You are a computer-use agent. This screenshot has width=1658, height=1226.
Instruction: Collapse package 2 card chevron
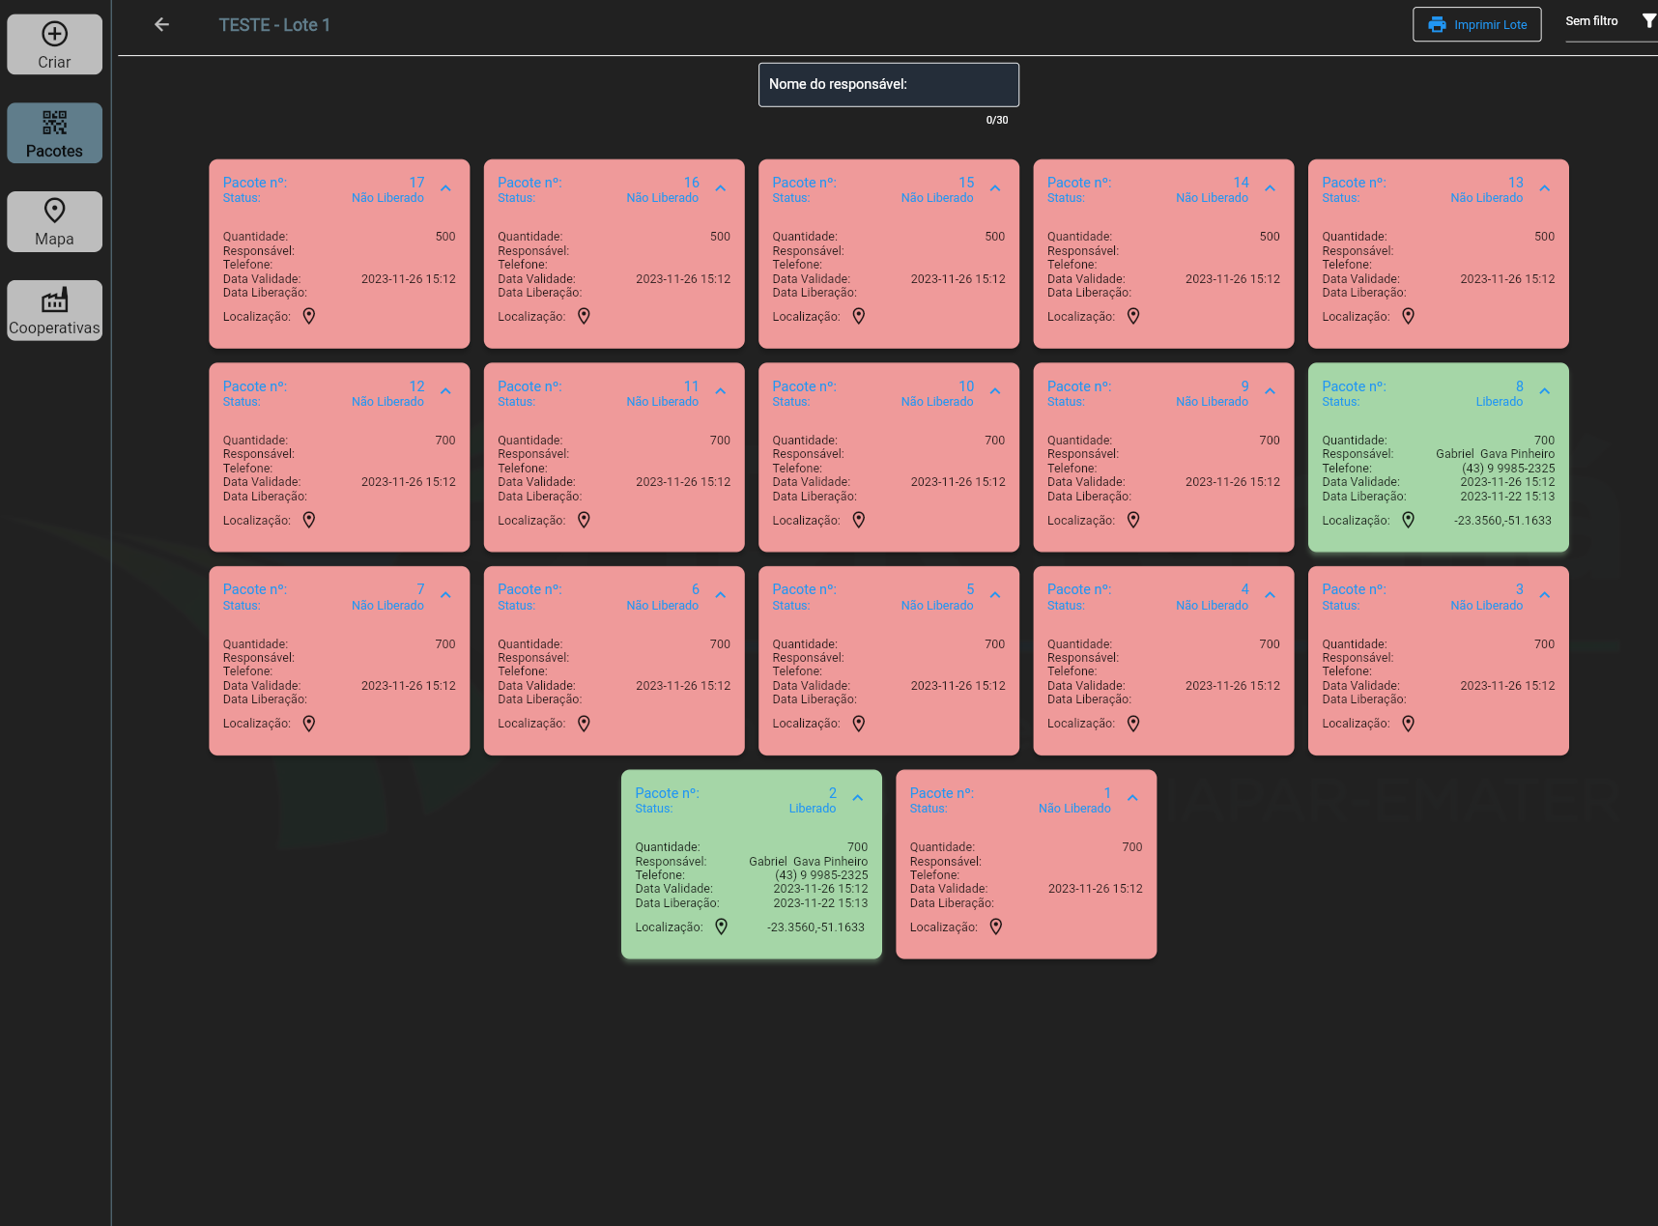[857, 798]
